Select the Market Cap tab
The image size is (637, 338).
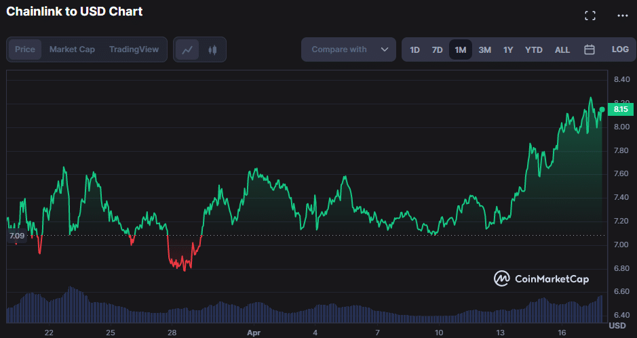coord(72,49)
